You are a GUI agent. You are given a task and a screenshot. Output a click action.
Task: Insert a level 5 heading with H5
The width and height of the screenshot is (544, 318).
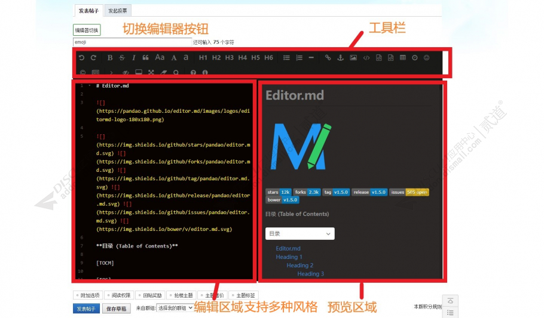255,57
